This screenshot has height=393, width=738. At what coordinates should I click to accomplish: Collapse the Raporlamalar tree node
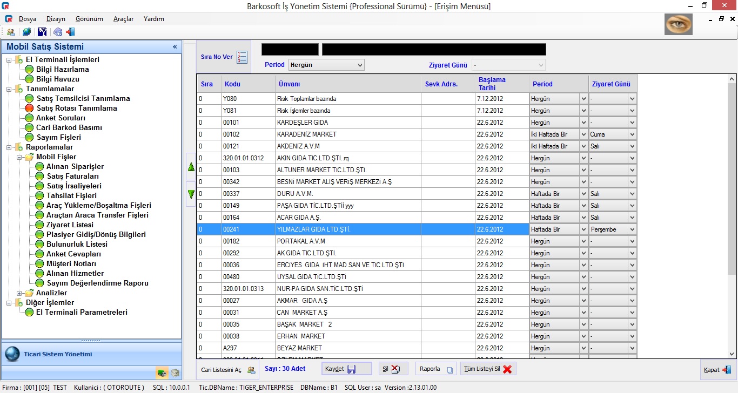click(9, 147)
